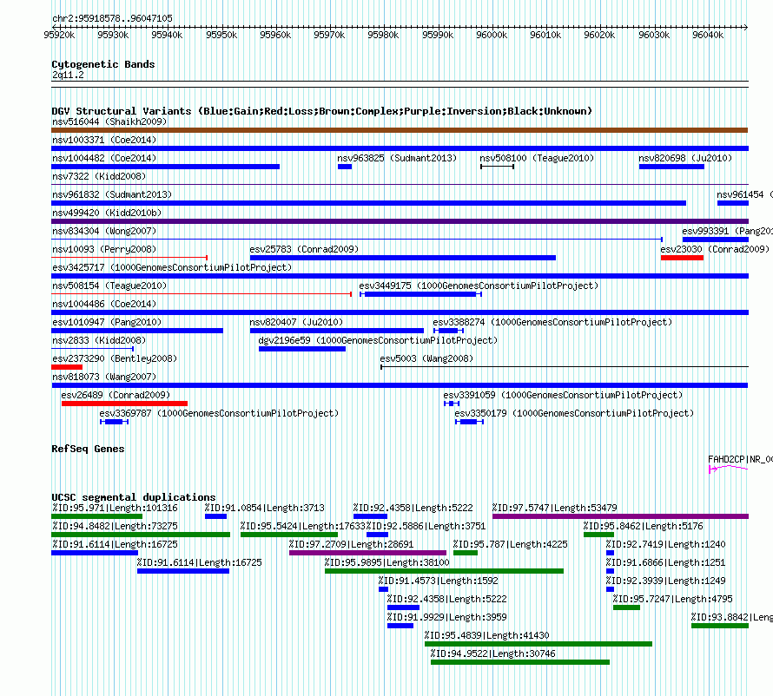Open nsv820698 (Ju2010) variant label
This screenshot has height=696, width=773.
point(685,158)
